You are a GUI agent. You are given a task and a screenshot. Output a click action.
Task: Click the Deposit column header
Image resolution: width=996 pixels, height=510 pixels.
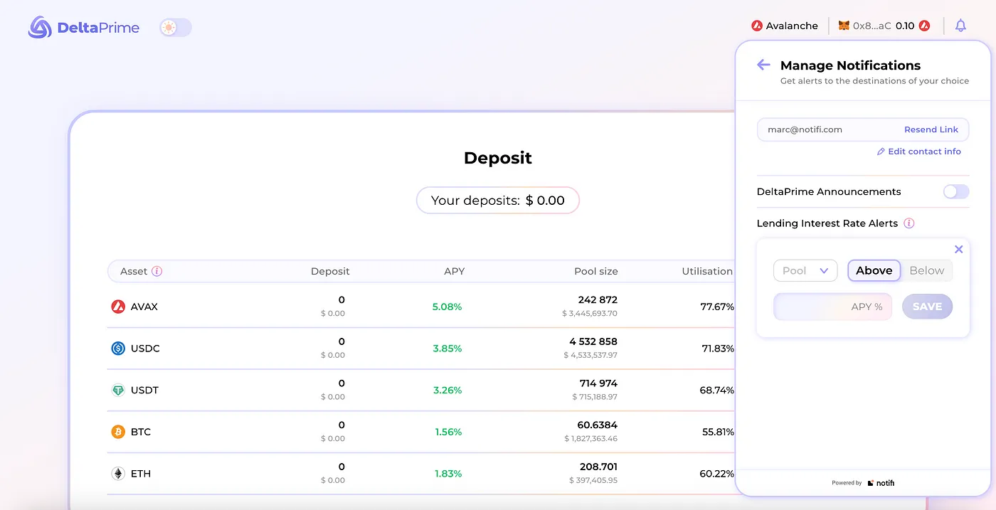tap(330, 271)
